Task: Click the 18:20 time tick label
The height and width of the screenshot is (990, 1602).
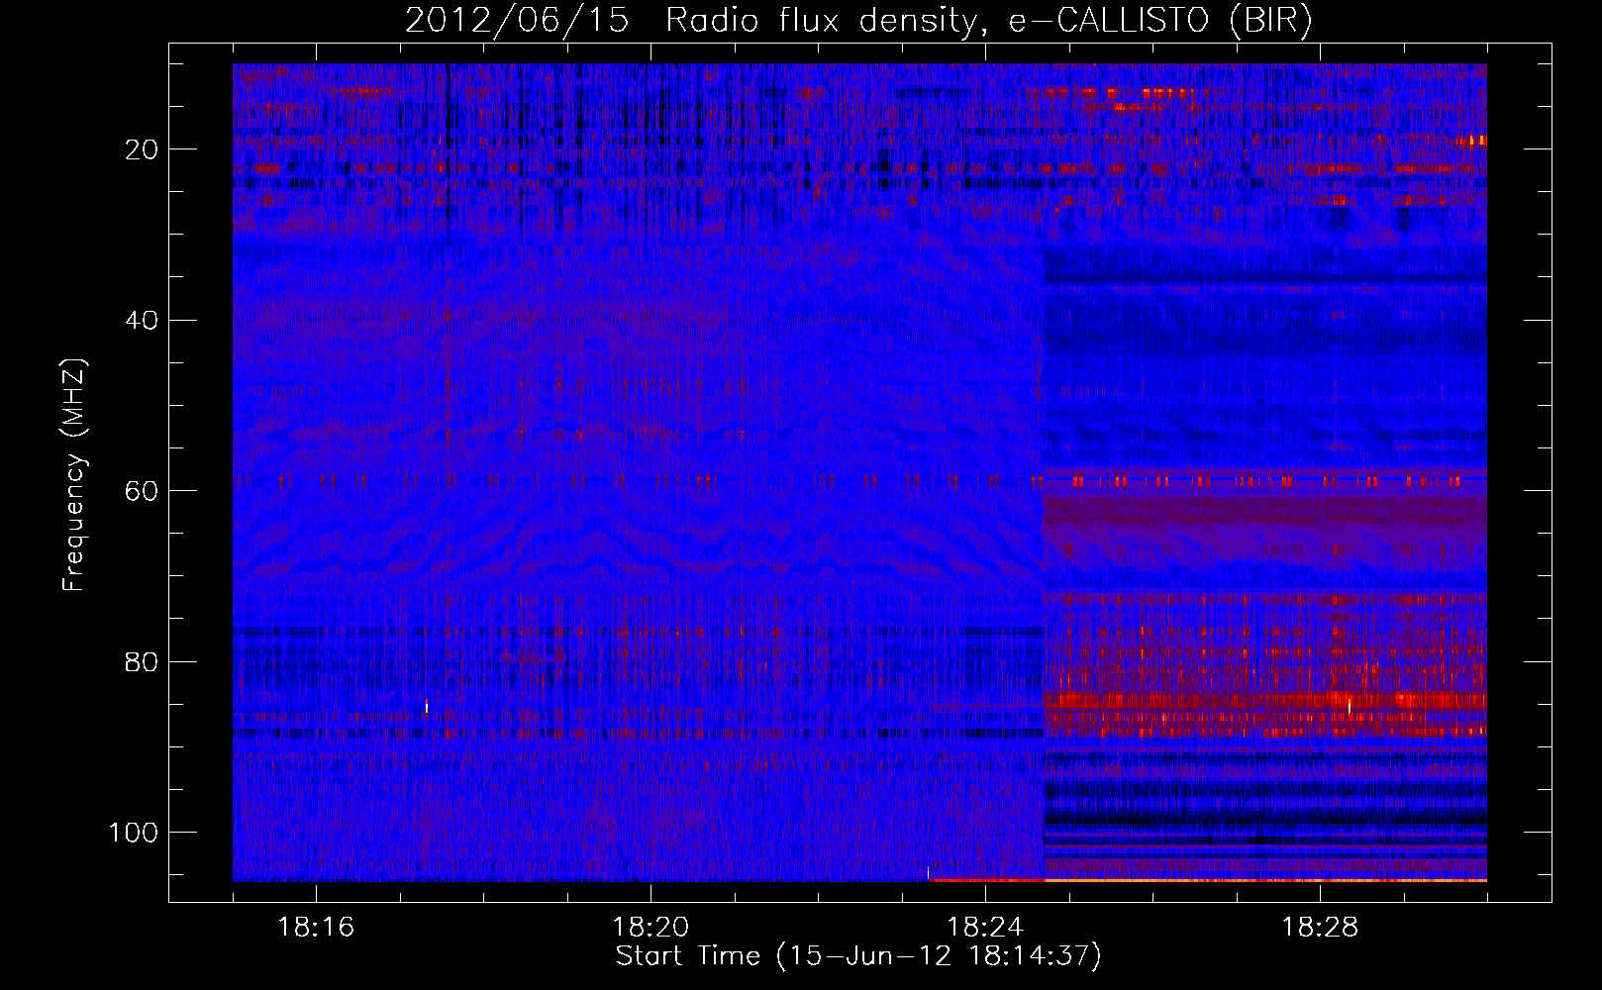Action: pyautogui.click(x=651, y=928)
